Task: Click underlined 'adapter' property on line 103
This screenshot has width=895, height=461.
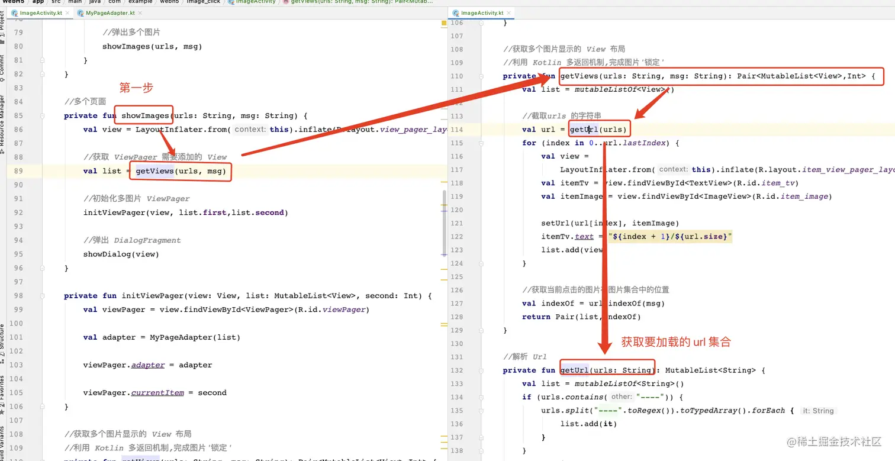Action: [147, 365]
